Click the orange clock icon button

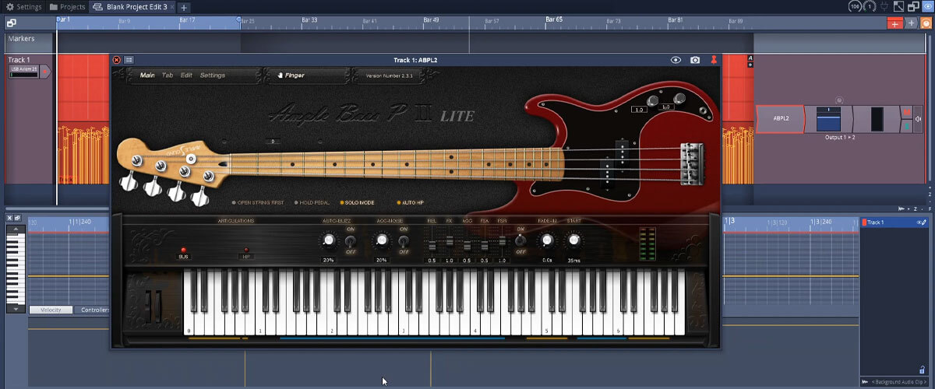pos(926,23)
